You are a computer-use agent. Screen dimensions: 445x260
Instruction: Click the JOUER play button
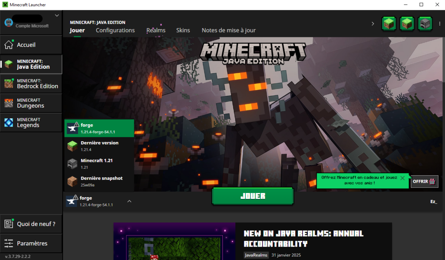[x=253, y=196]
